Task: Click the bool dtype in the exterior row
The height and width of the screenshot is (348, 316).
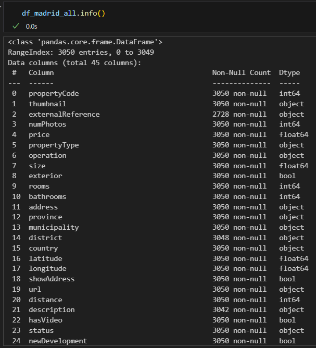Action: point(287,176)
